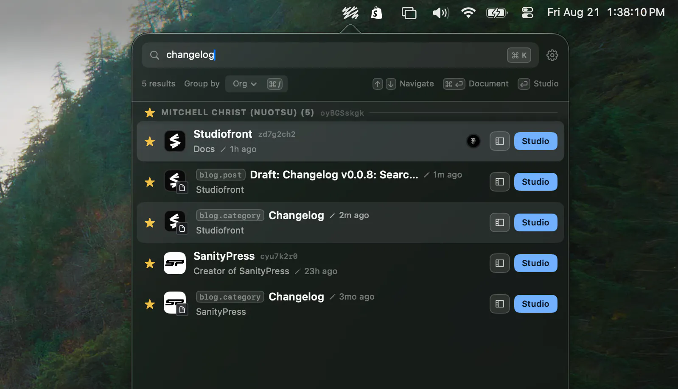Click Mitchell Christ (NUOTSU) group header
678x389 pixels.
(238, 112)
